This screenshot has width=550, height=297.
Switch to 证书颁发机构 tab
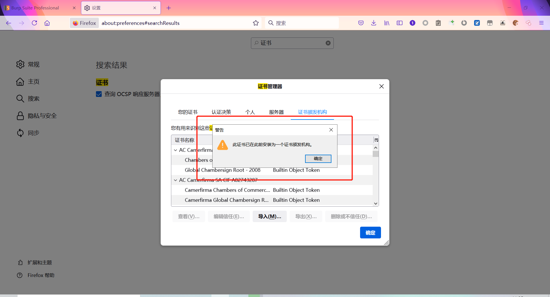click(x=312, y=112)
